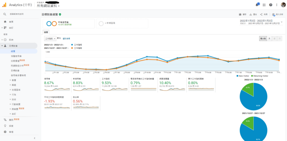
Task: Open the Google apps grid icon
Action: point(264,5)
